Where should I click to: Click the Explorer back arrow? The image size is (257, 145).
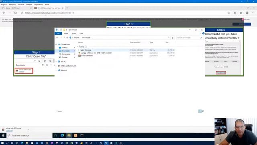[57, 37]
